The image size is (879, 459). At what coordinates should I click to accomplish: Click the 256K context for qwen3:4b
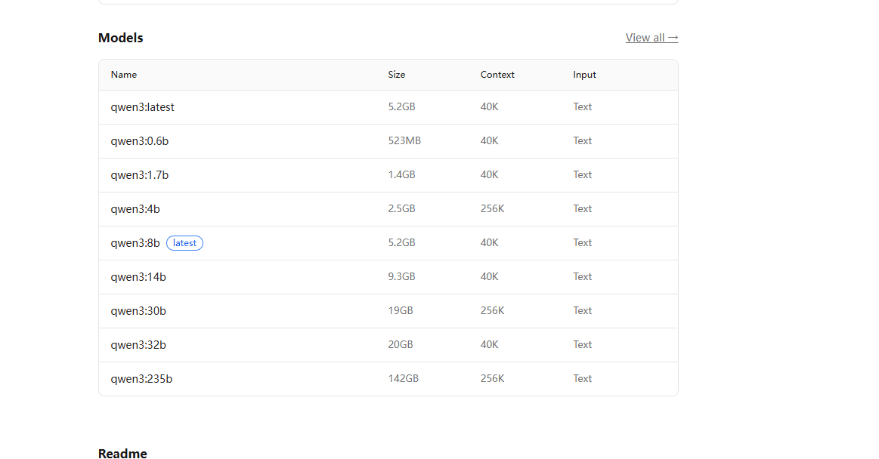pos(492,208)
